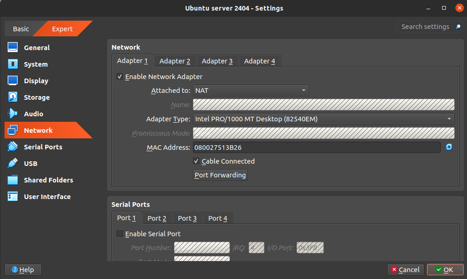This screenshot has height=279, width=467.
Task: Select the Display monitor icon
Action: pos(13,81)
